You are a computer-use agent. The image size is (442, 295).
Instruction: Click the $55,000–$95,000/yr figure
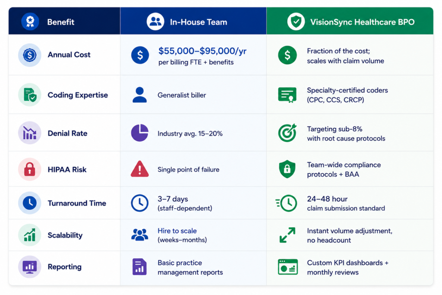tap(202, 51)
